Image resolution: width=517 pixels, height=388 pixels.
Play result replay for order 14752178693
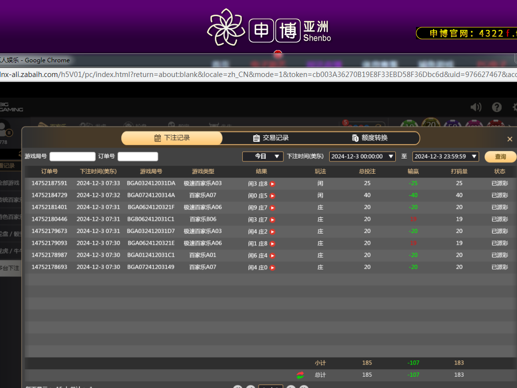click(x=273, y=268)
